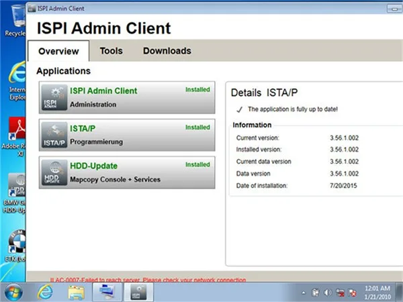Click the fully up to date checkmark icon
The image size is (403, 302).
pos(239,109)
